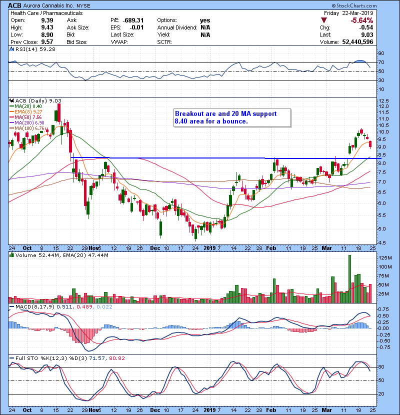The image size is (400, 415).
Task: Click the ACB (Daily) 9.03 price label
Action: pyautogui.click(x=38, y=101)
